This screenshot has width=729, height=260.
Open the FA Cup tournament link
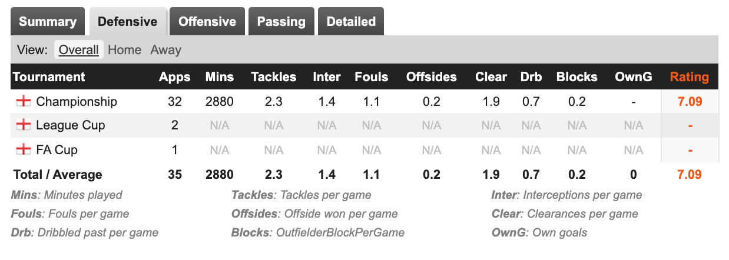[x=57, y=150]
